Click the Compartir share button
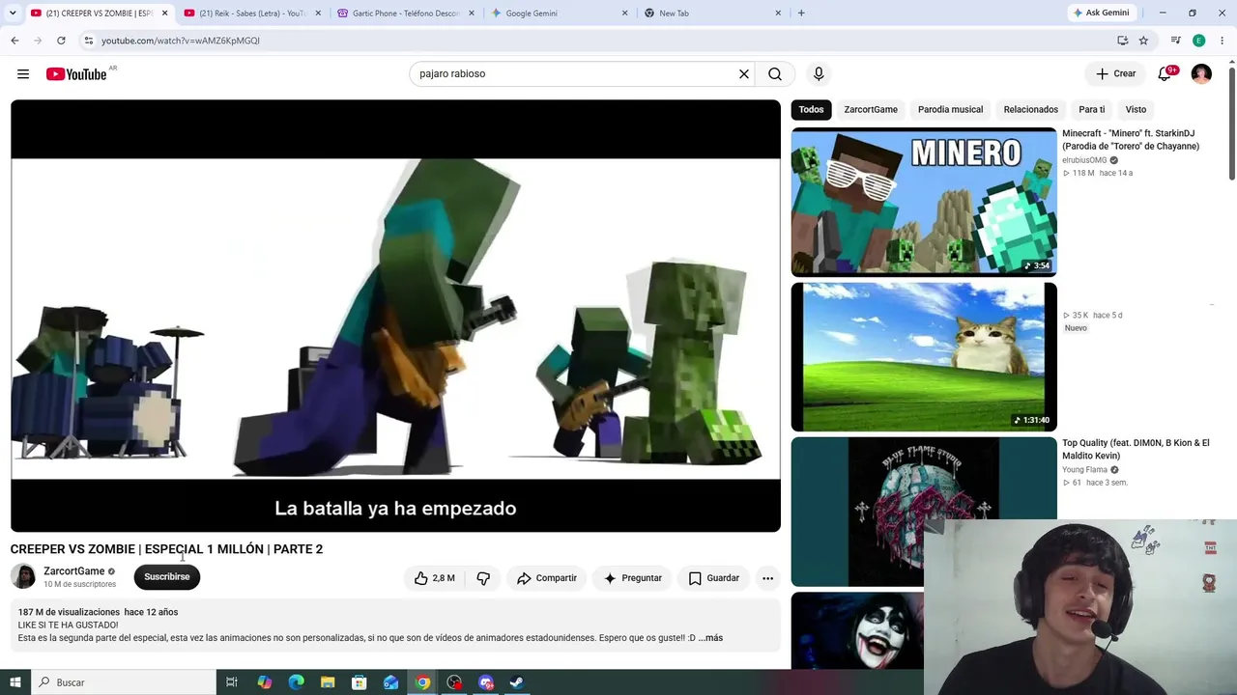Image resolution: width=1237 pixels, height=695 pixels. coord(547,578)
